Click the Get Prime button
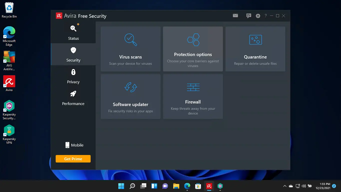Screen dimensions: 341x192 [73, 159]
